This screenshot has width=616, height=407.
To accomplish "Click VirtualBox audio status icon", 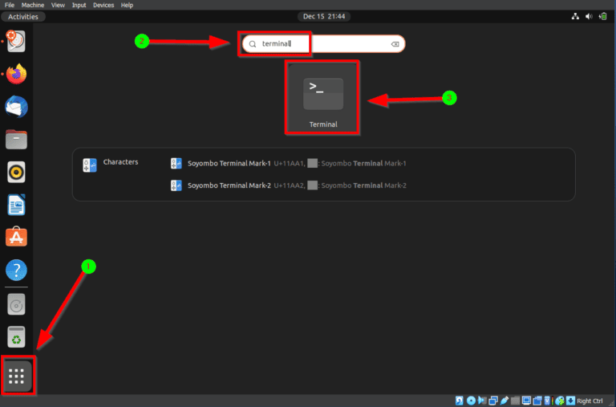I will pyautogui.click(x=482, y=401).
